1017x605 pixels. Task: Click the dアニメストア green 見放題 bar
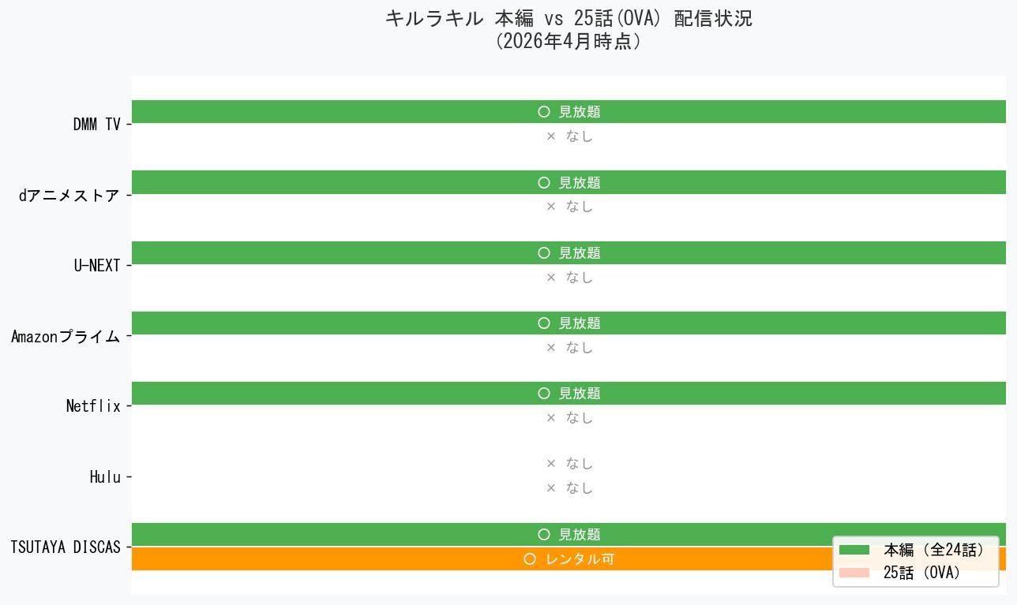(x=569, y=182)
